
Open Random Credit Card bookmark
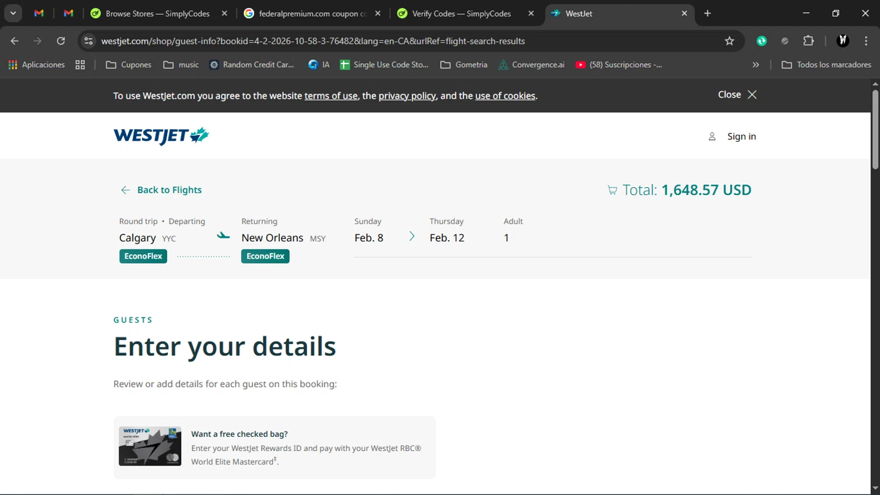click(x=252, y=65)
